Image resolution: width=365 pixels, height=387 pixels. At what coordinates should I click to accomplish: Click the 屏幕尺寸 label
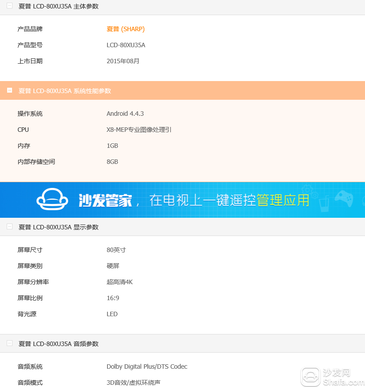[30, 250]
